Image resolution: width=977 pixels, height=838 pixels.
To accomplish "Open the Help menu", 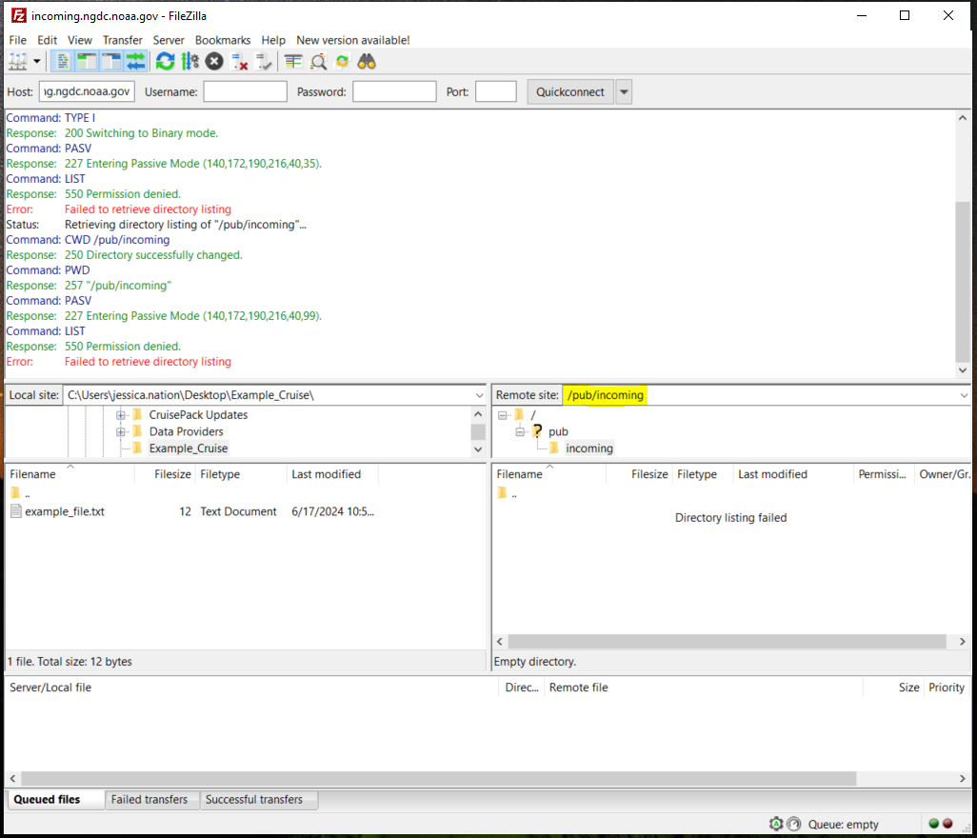I will [x=273, y=40].
